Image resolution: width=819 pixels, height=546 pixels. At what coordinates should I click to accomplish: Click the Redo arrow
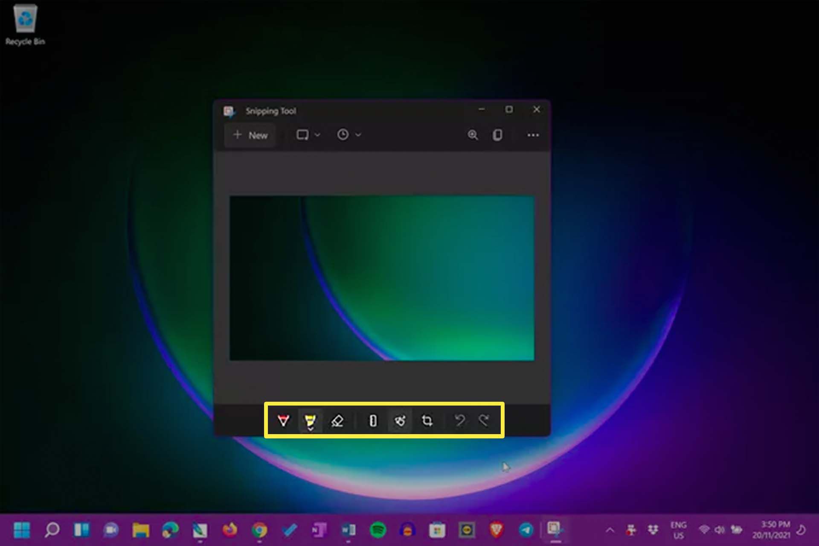(484, 420)
